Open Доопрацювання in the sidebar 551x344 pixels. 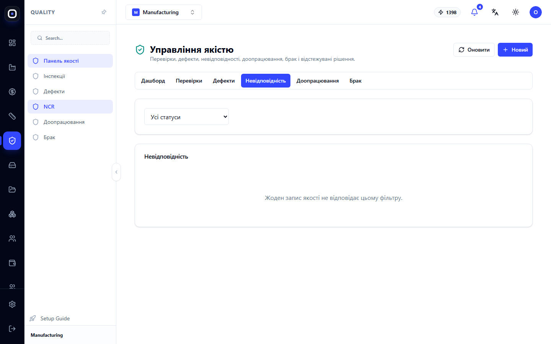point(70,122)
